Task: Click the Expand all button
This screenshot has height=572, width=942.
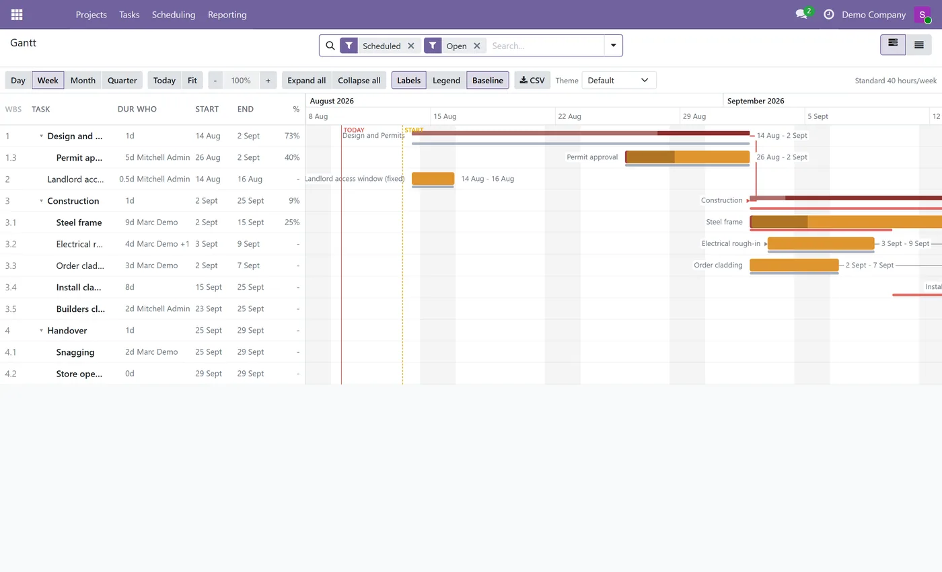Action: 307,80
